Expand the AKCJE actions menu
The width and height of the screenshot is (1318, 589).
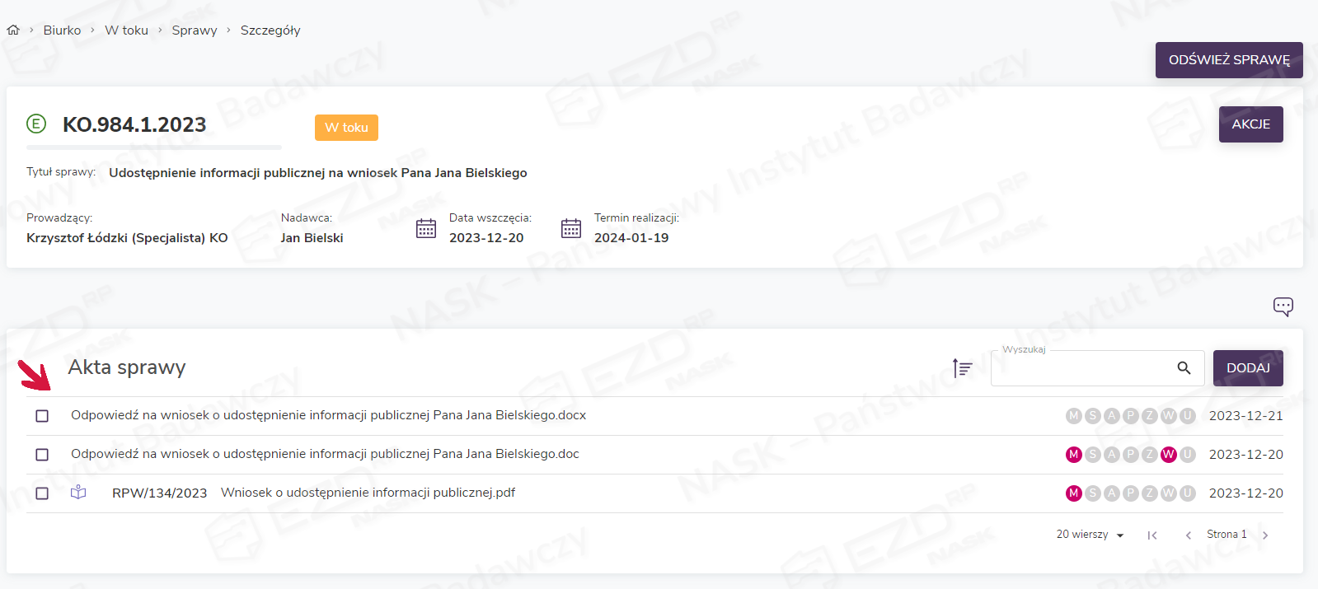1250,124
